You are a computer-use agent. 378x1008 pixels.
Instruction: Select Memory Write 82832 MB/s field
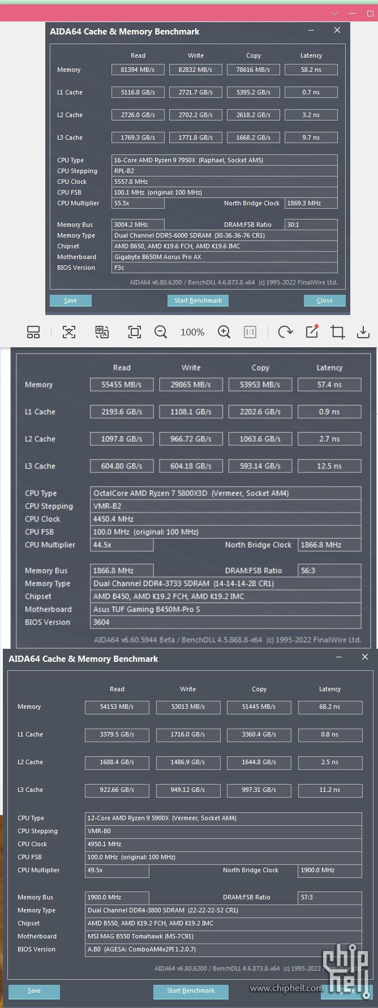click(x=196, y=70)
